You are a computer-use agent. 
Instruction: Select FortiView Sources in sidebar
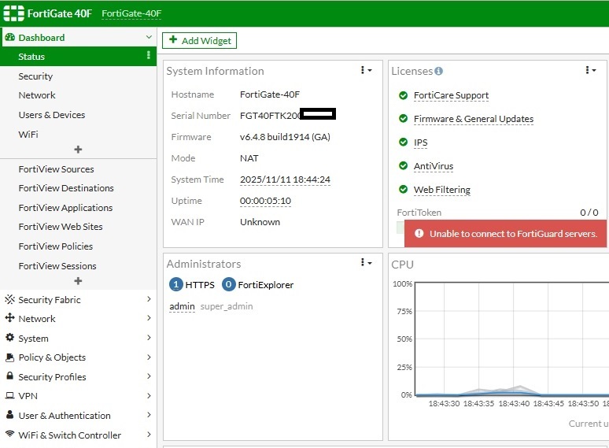tap(56, 169)
